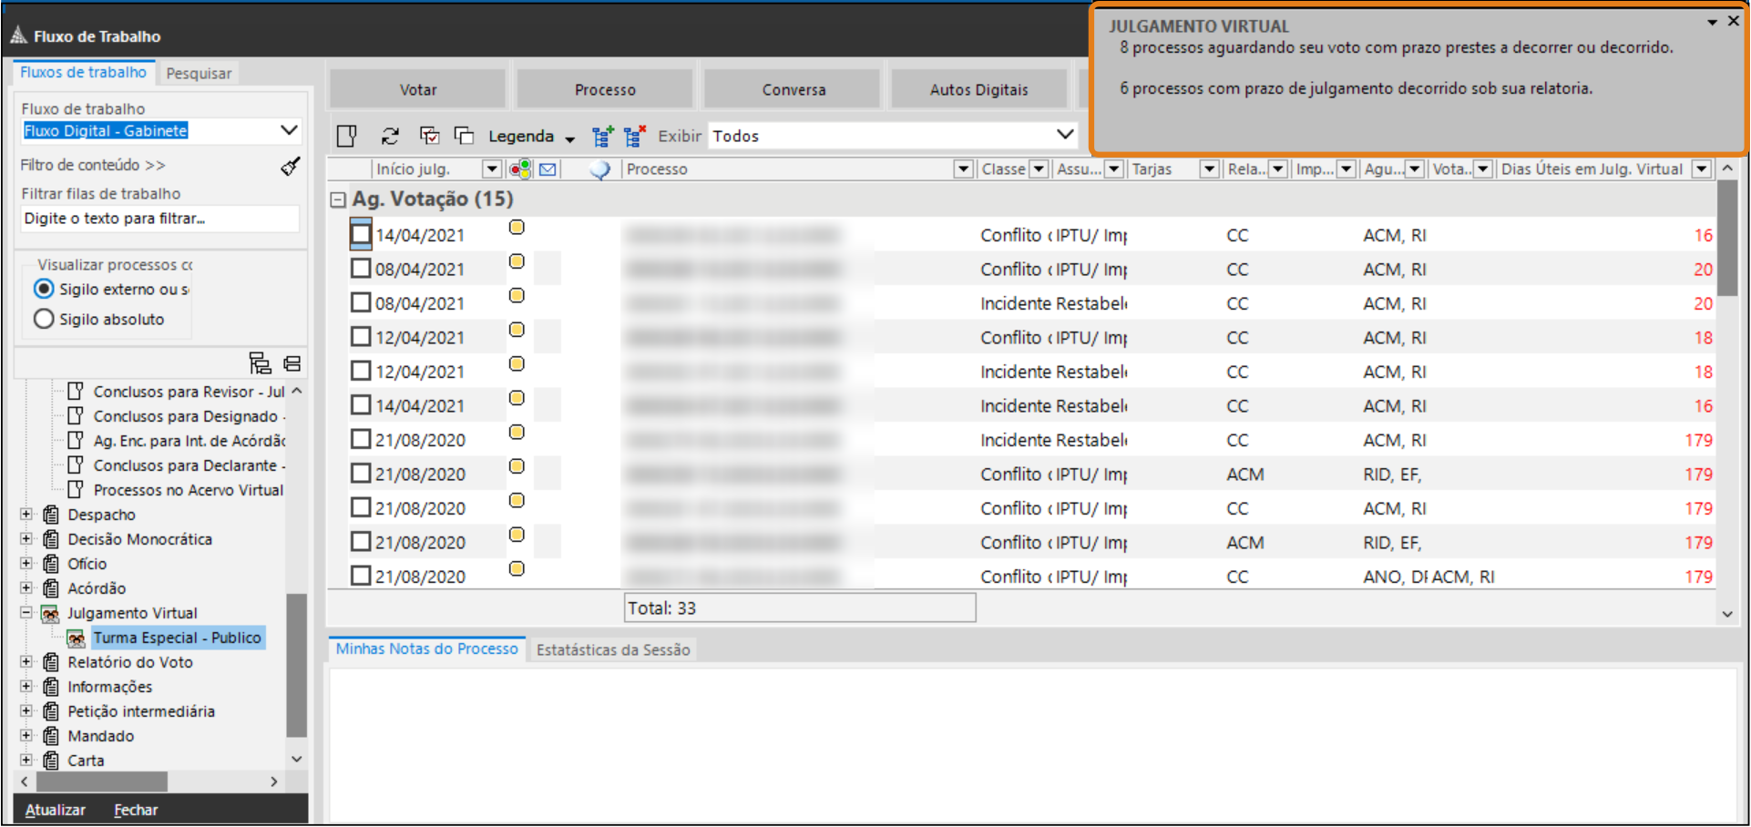Open Dias Úteis em Julg. Virtual filter
The image size is (1751, 827).
click(x=1701, y=169)
